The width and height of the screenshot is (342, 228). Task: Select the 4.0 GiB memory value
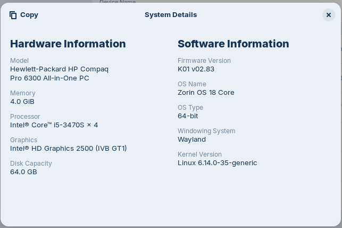click(x=22, y=102)
